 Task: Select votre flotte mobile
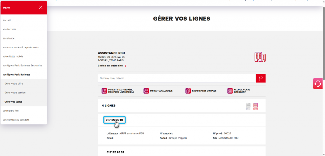click(13, 57)
